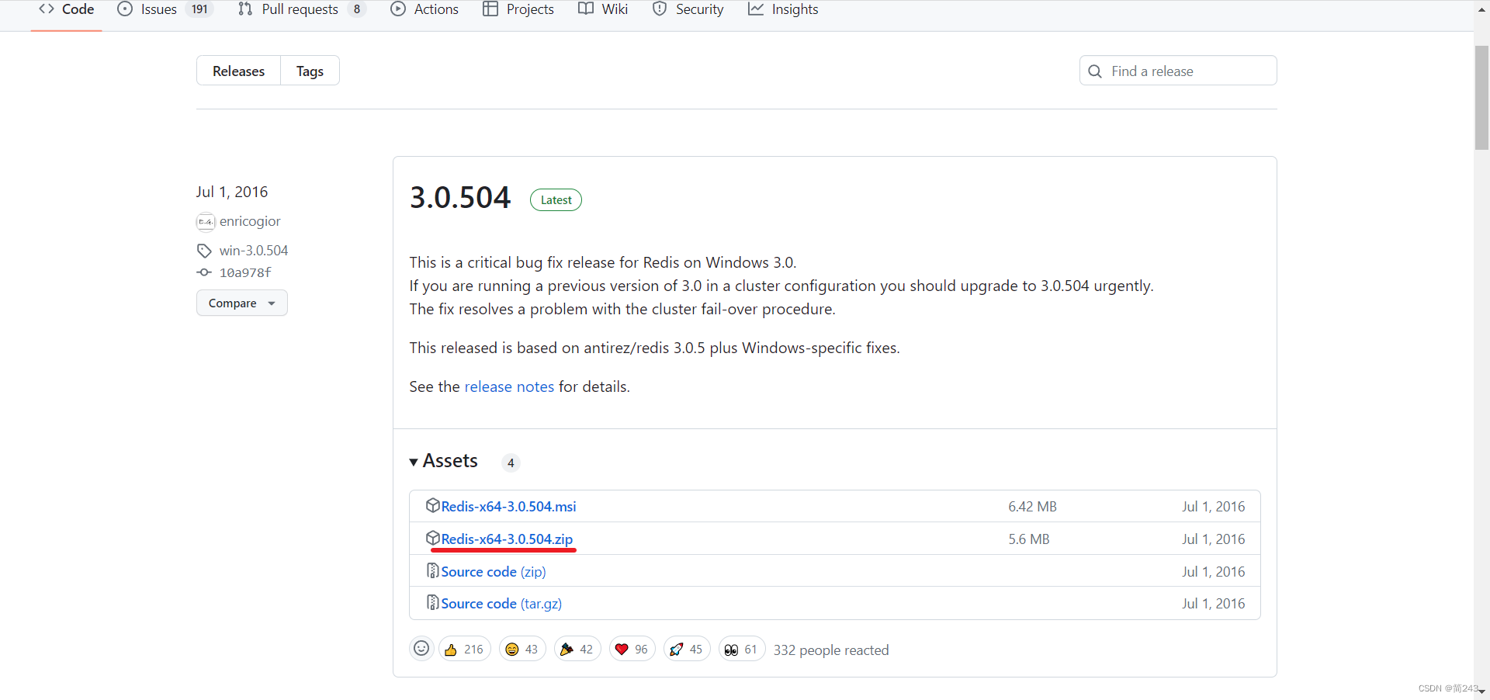Viewport: 1490px width, 700px height.
Task: Open the Security tab
Action: 688,9
